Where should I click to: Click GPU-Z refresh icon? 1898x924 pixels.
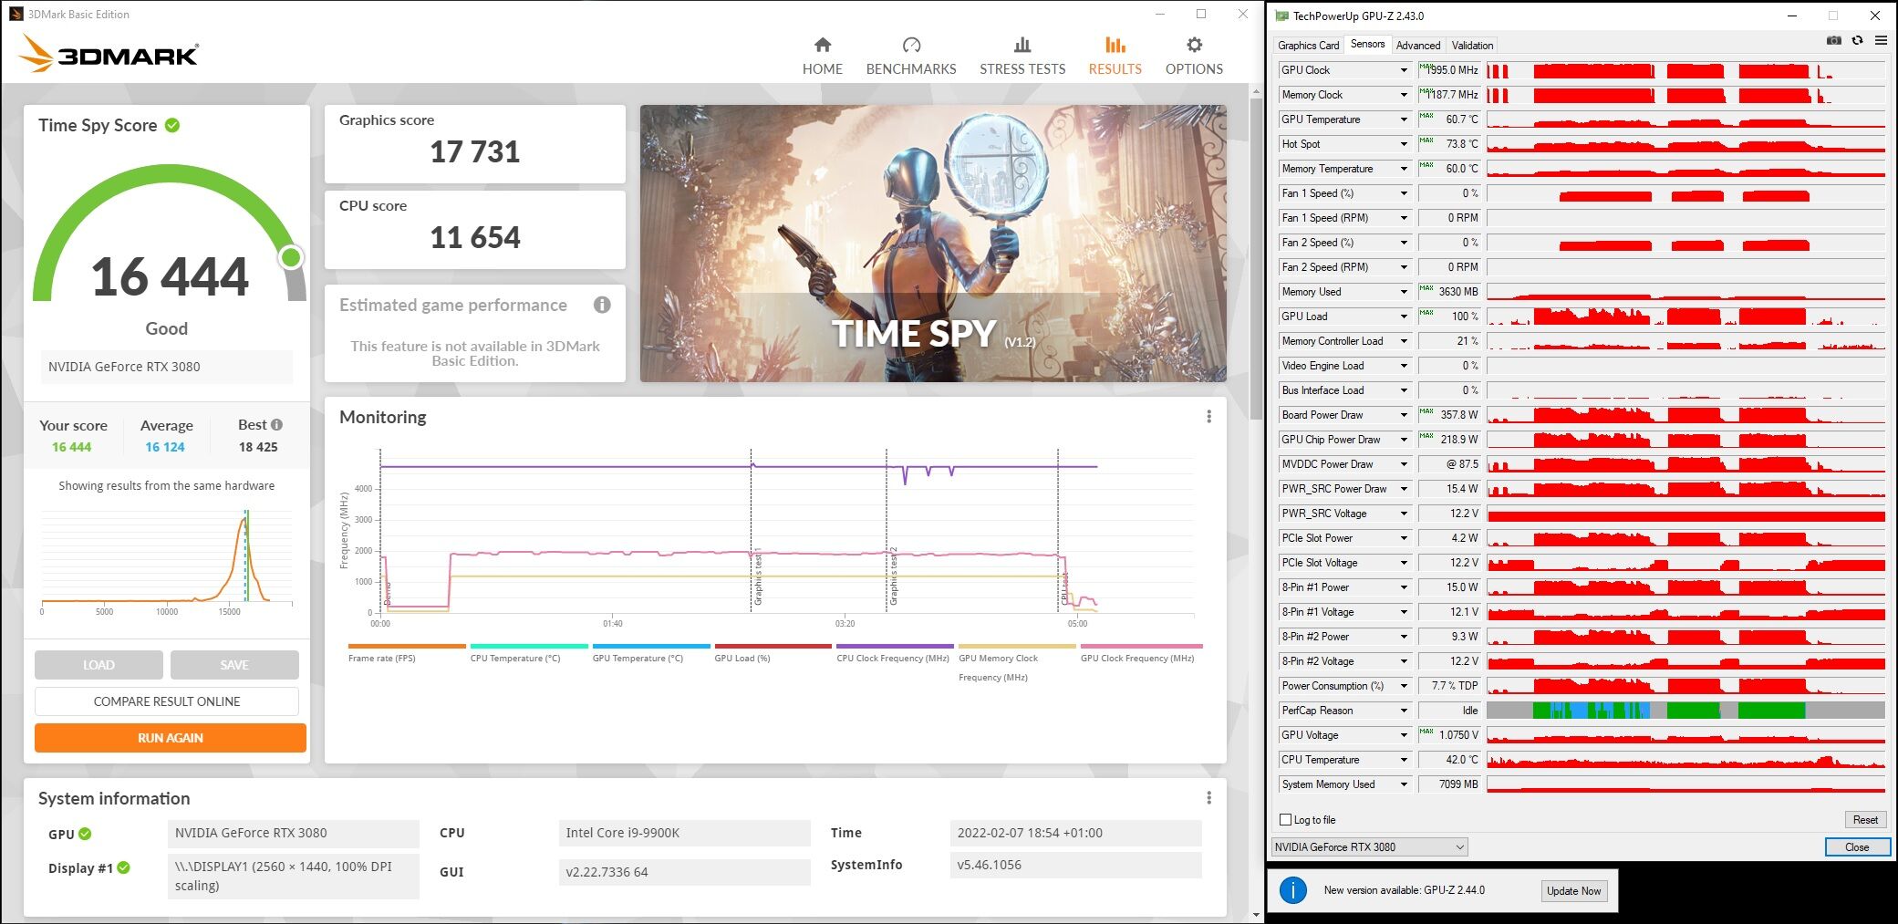pos(1857,41)
